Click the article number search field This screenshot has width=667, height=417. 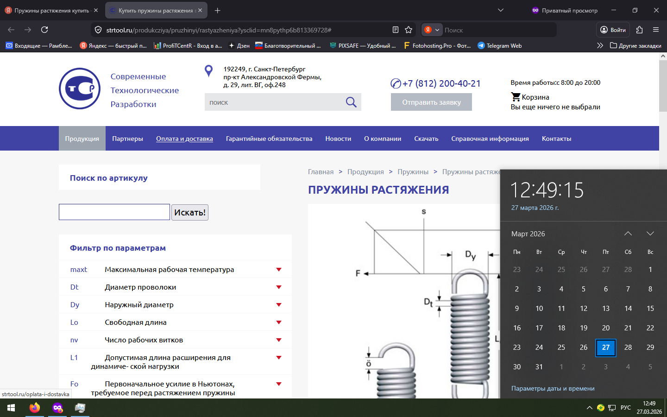click(x=114, y=212)
